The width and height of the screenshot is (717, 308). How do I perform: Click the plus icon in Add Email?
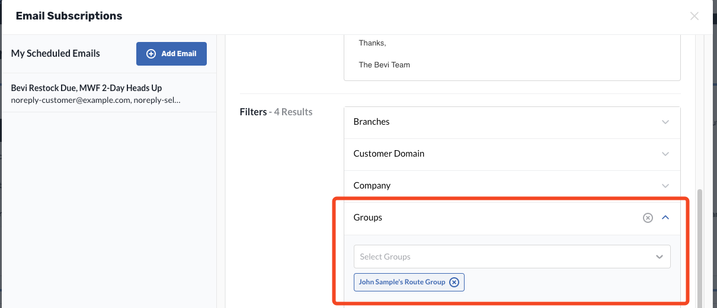pyautogui.click(x=151, y=53)
